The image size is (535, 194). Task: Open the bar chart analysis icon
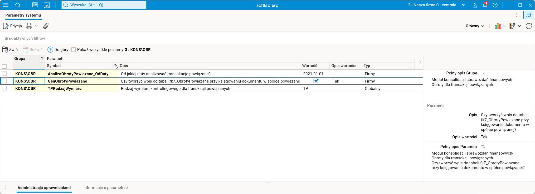[x=498, y=26]
